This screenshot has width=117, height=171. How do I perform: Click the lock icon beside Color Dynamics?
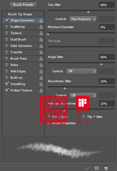coord(41,46)
